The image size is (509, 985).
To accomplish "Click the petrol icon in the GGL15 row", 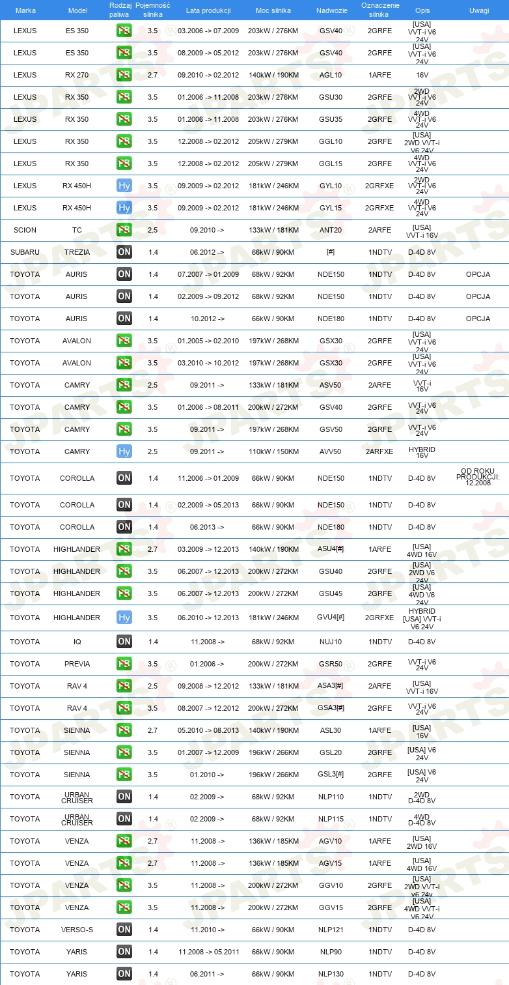I will (x=124, y=164).
